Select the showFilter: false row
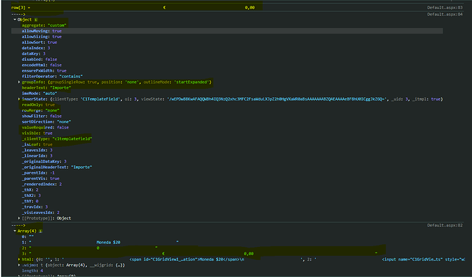 (42, 116)
